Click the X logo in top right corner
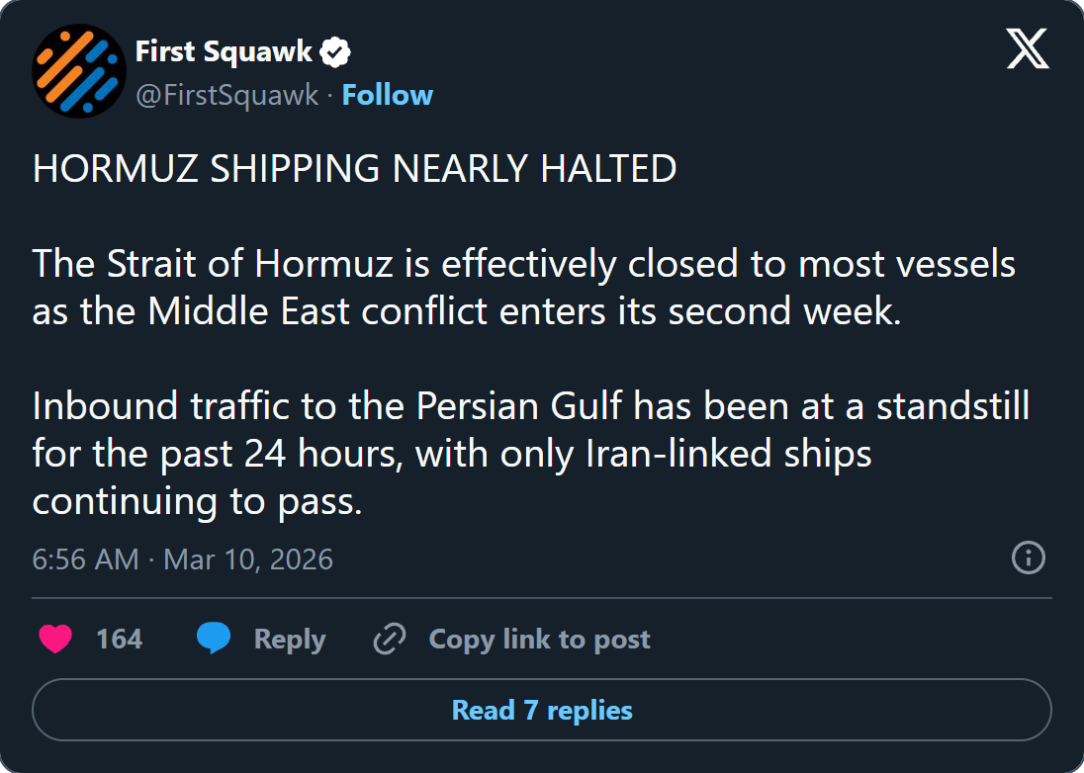Viewport: 1084px width, 773px height. click(1028, 46)
